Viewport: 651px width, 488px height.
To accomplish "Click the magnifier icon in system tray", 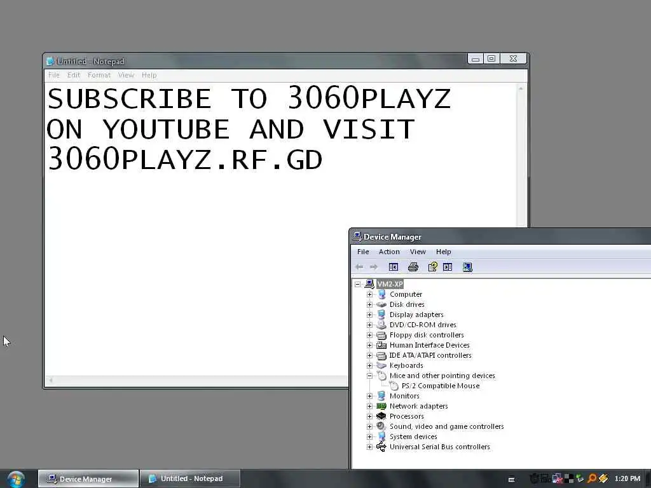I will pos(592,478).
